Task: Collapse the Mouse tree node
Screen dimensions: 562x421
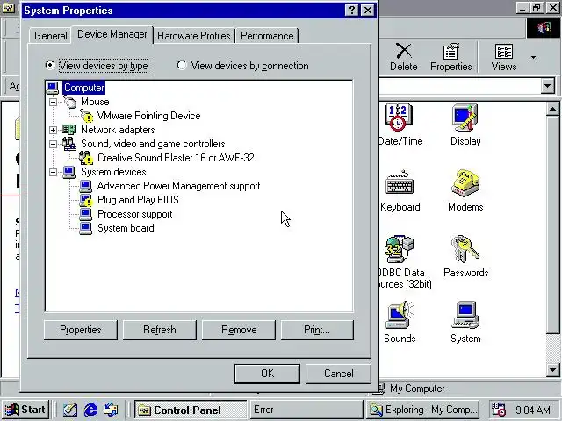Action: (x=53, y=102)
